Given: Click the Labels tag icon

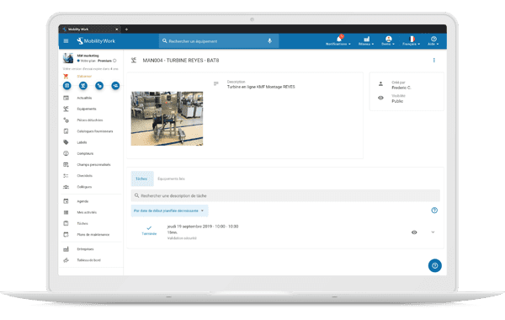Looking at the screenshot, I should [66, 142].
